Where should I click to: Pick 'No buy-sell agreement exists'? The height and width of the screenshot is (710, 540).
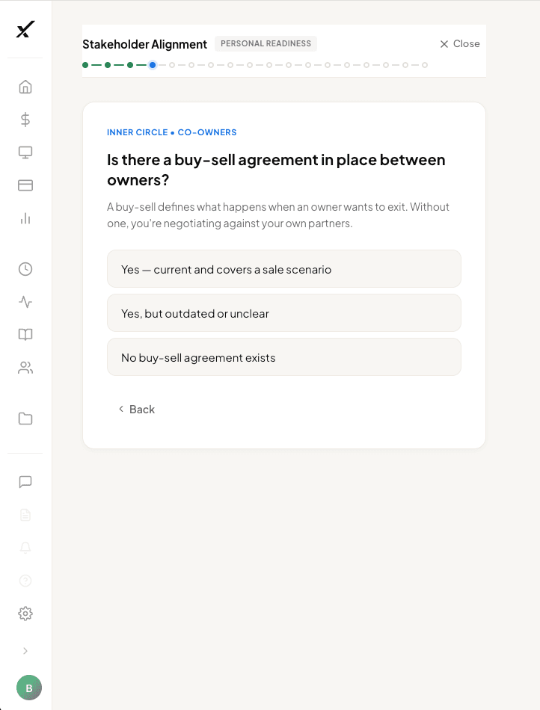click(284, 357)
